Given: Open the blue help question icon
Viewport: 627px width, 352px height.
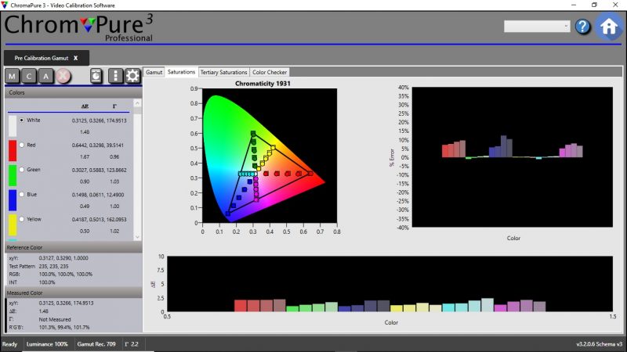Looking at the screenshot, I should (x=582, y=27).
